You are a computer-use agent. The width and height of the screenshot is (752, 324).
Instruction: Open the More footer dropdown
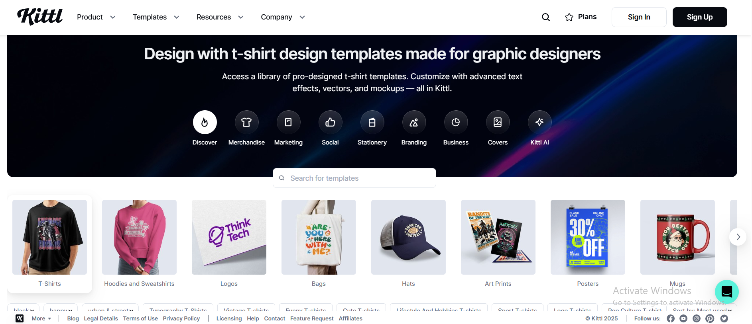[41, 318]
